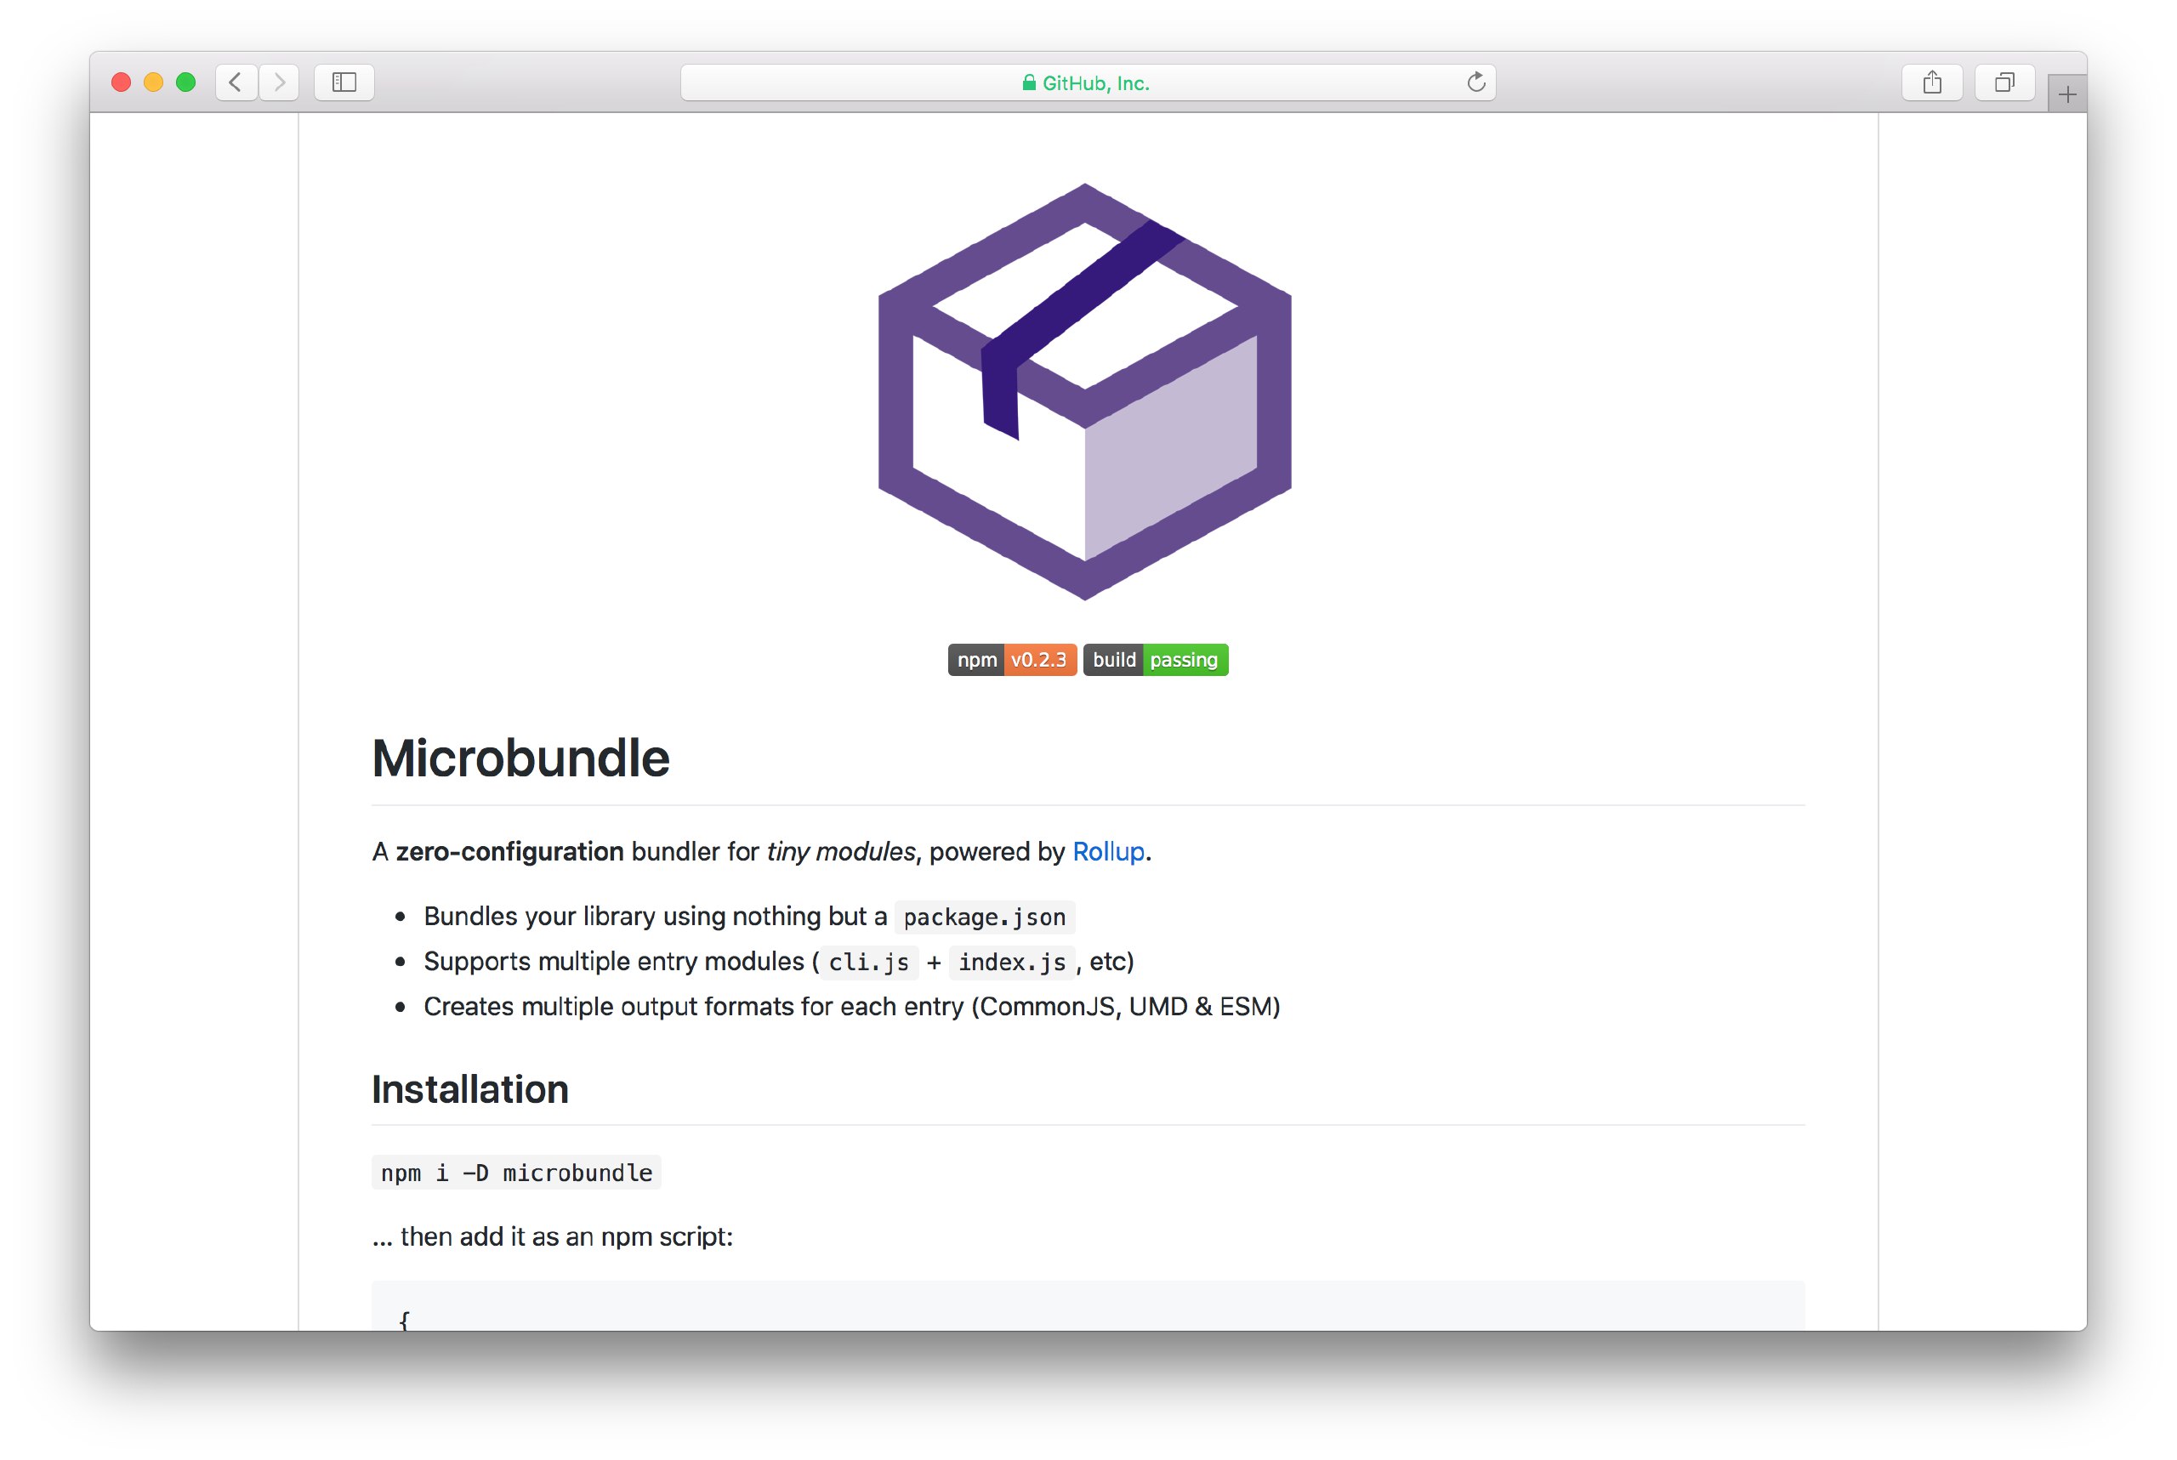The height and width of the screenshot is (1460, 2177).
Task: Click the 'tiny modules' italic text
Action: 841,851
